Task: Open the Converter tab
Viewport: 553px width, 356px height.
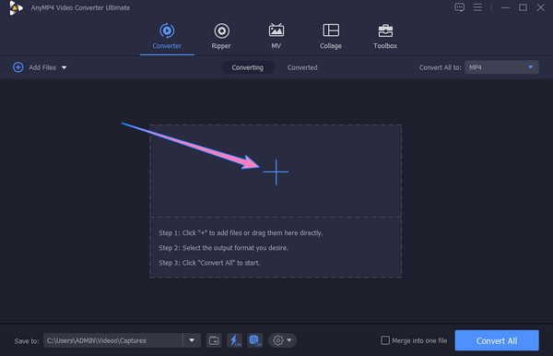Action: [167, 36]
